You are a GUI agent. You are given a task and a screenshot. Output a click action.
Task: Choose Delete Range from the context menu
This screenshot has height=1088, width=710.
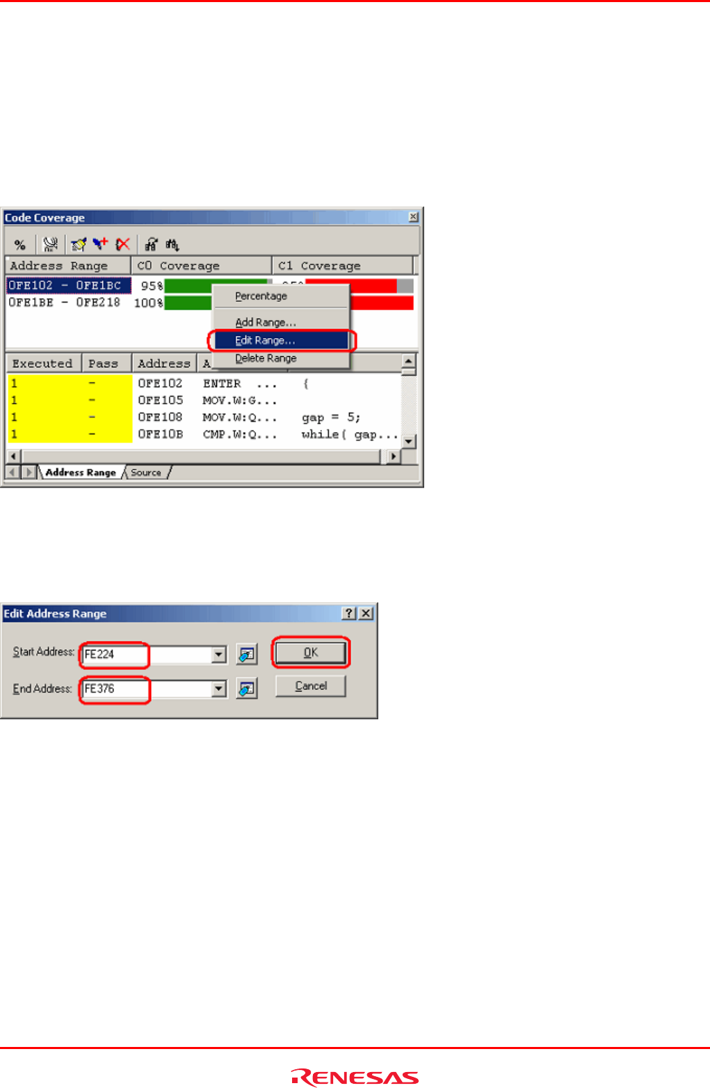click(280, 358)
